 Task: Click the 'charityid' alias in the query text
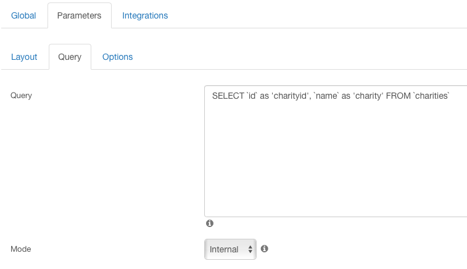tap(291, 96)
